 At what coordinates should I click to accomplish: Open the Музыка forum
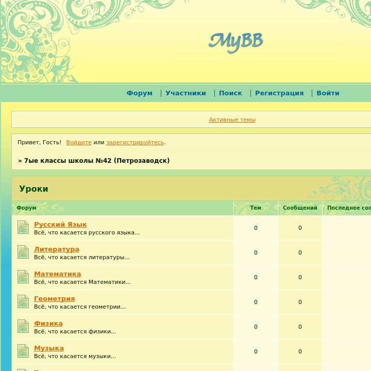click(49, 348)
